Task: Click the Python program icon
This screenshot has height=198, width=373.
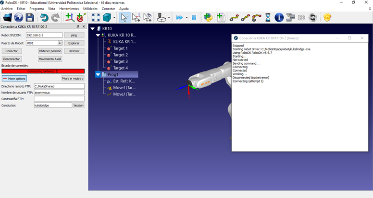Action: click(x=208, y=18)
